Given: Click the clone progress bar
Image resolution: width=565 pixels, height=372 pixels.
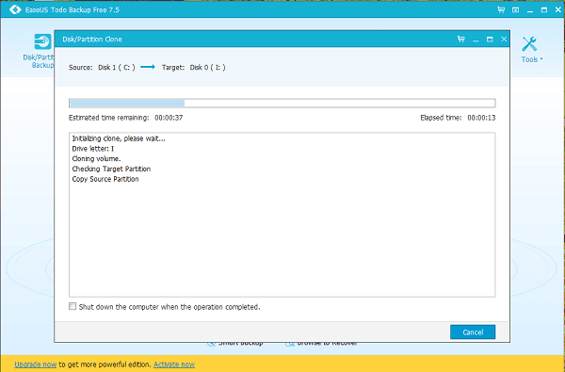Looking at the screenshot, I should coord(282,103).
